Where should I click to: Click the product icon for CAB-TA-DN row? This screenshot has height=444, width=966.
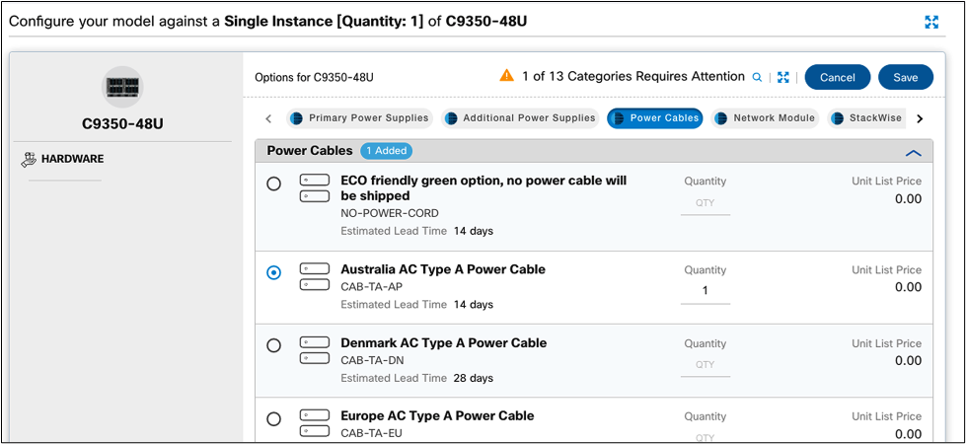(x=314, y=350)
